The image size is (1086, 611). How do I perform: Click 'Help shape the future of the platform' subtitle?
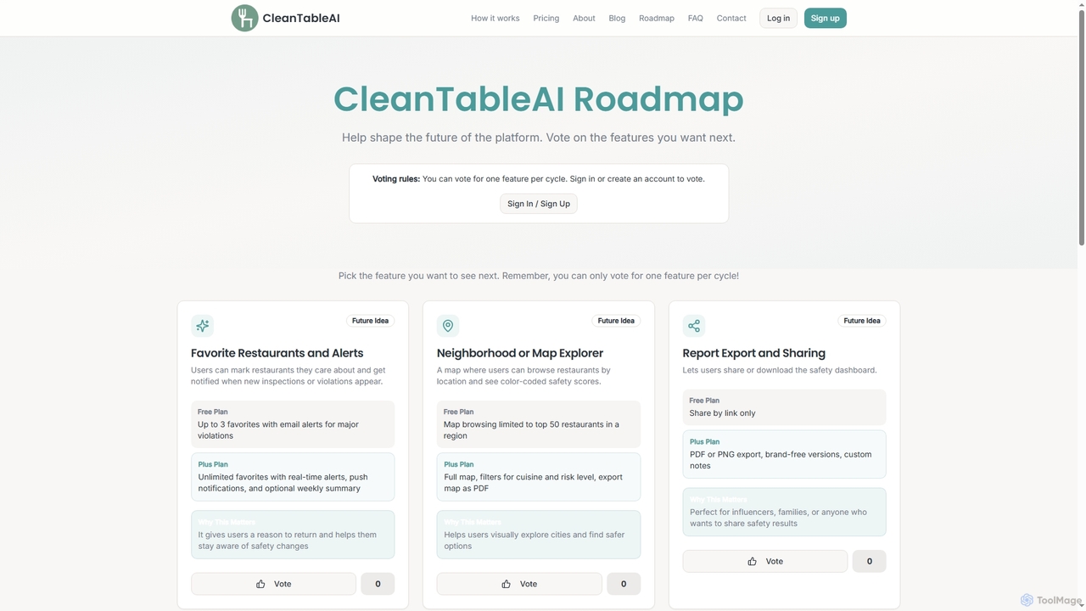click(x=539, y=137)
